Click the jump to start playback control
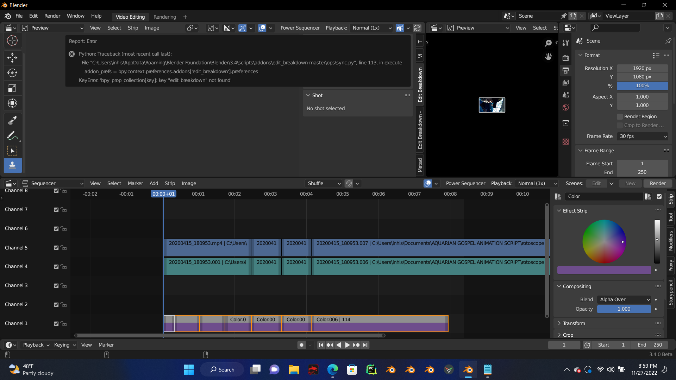676x380 pixels. (321, 345)
